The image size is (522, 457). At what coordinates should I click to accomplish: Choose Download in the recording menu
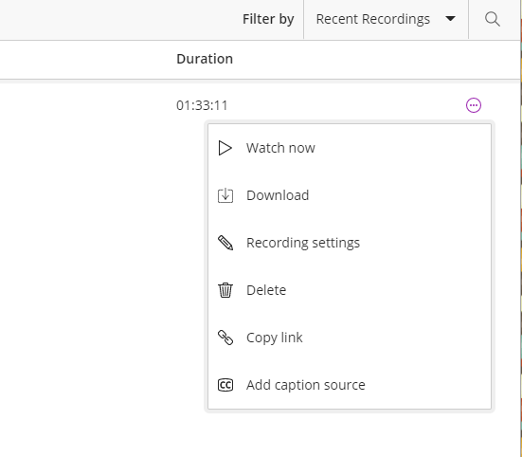[350, 195]
